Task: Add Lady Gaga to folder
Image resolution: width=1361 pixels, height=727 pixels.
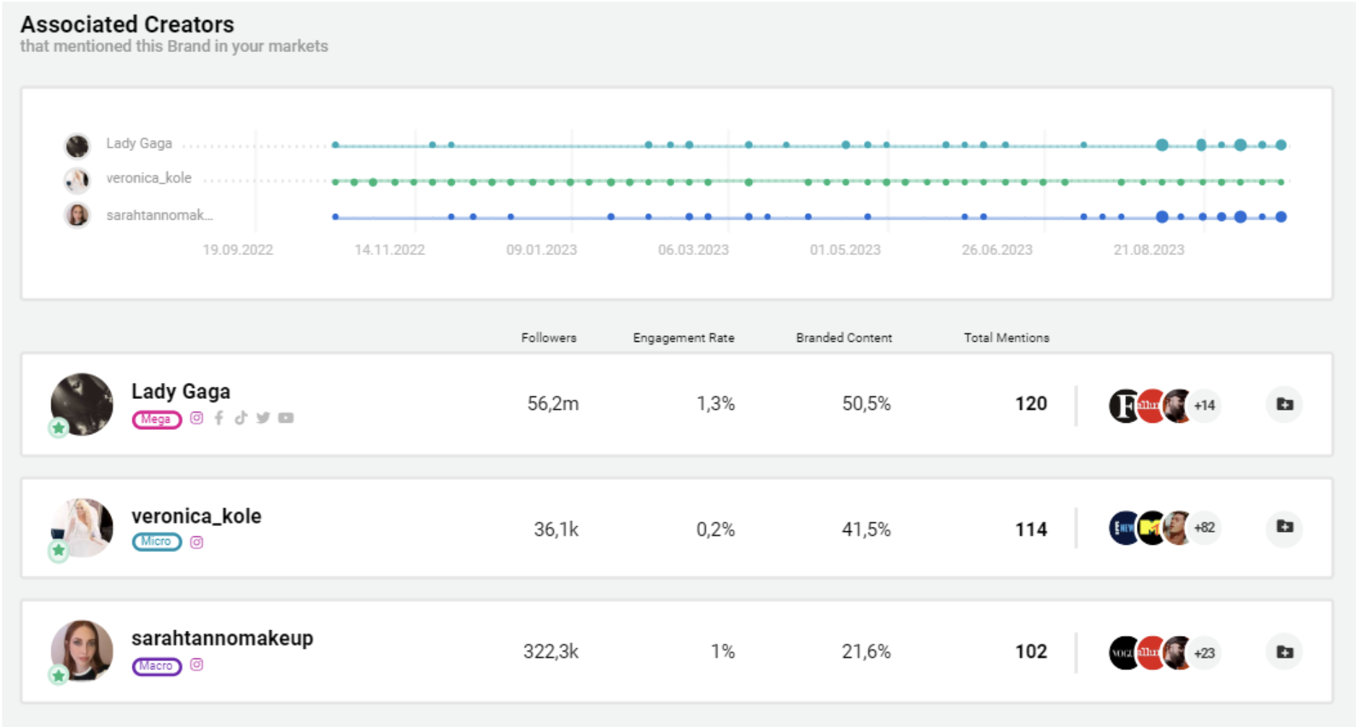Action: (x=1284, y=404)
